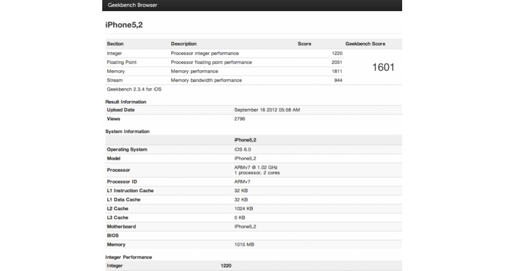Screen dimensions: 505x271
Task: Click the Section column header
Action: coord(115,44)
